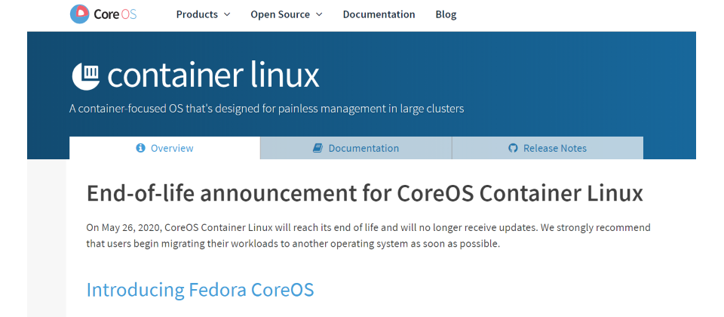Click the container linux banner title text
The width and height of the screenshot is (724, 317).
(213, 75)
